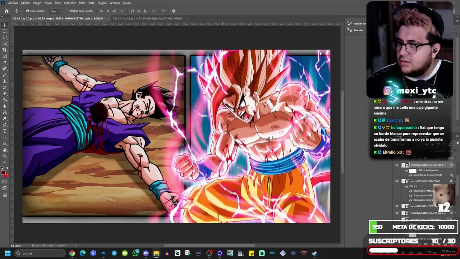This screenshot has width=460, height=259.
Task: Go to the Photoshop Home screen
Action: 6,11
